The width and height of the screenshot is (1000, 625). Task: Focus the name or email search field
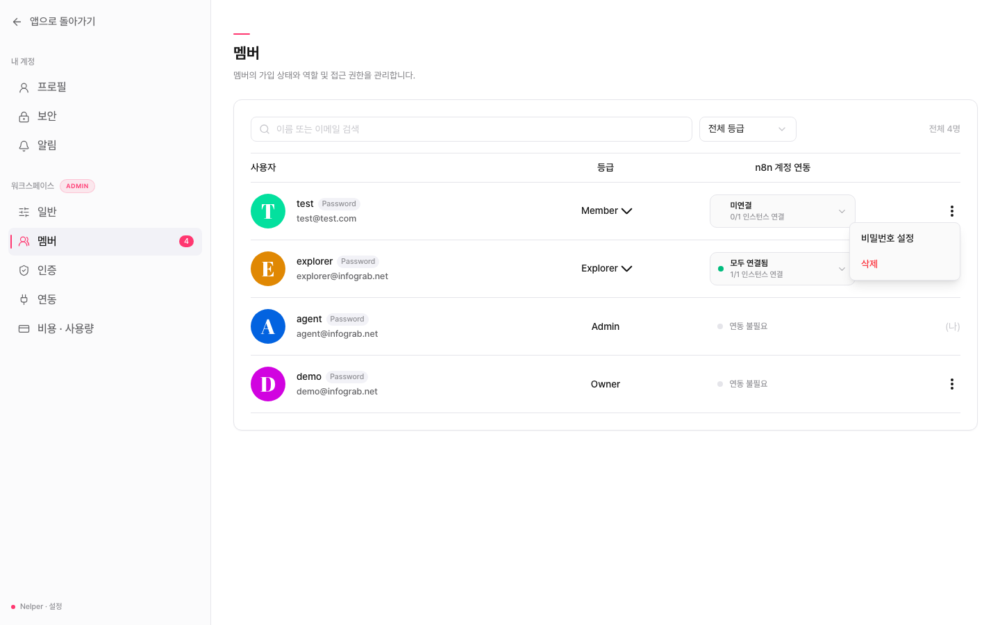click(x=471, y=129)
